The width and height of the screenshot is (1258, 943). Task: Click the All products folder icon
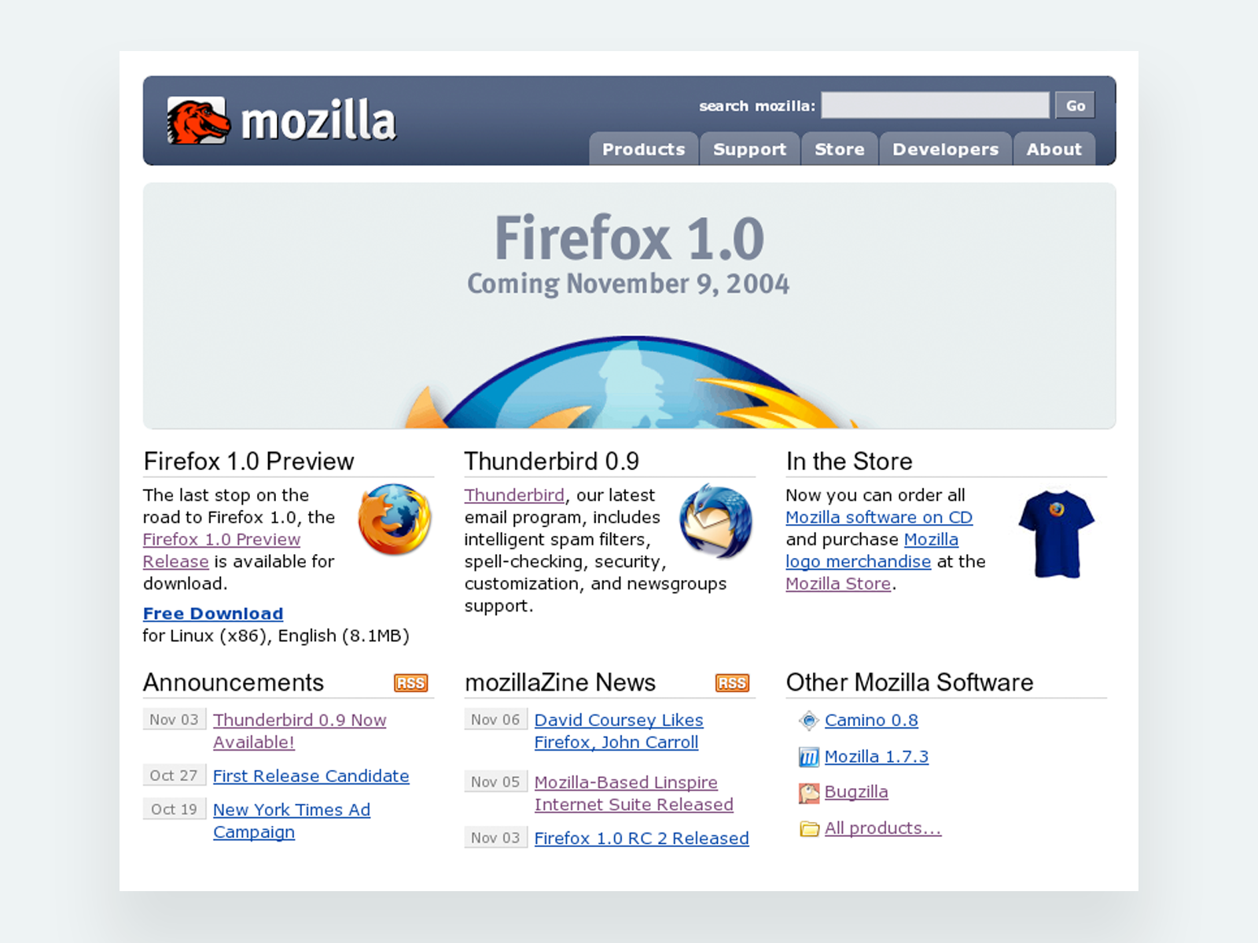[x=809, y=829]
